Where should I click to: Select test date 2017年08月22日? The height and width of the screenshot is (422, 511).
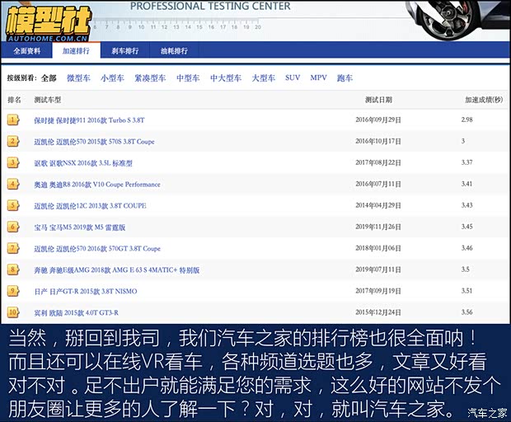tap(378, 162)
